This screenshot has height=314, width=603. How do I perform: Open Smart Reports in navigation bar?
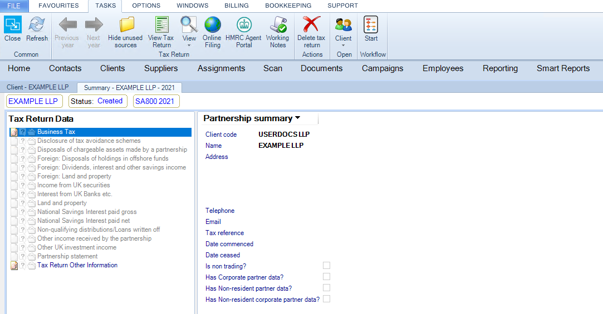tap(563, 68)
